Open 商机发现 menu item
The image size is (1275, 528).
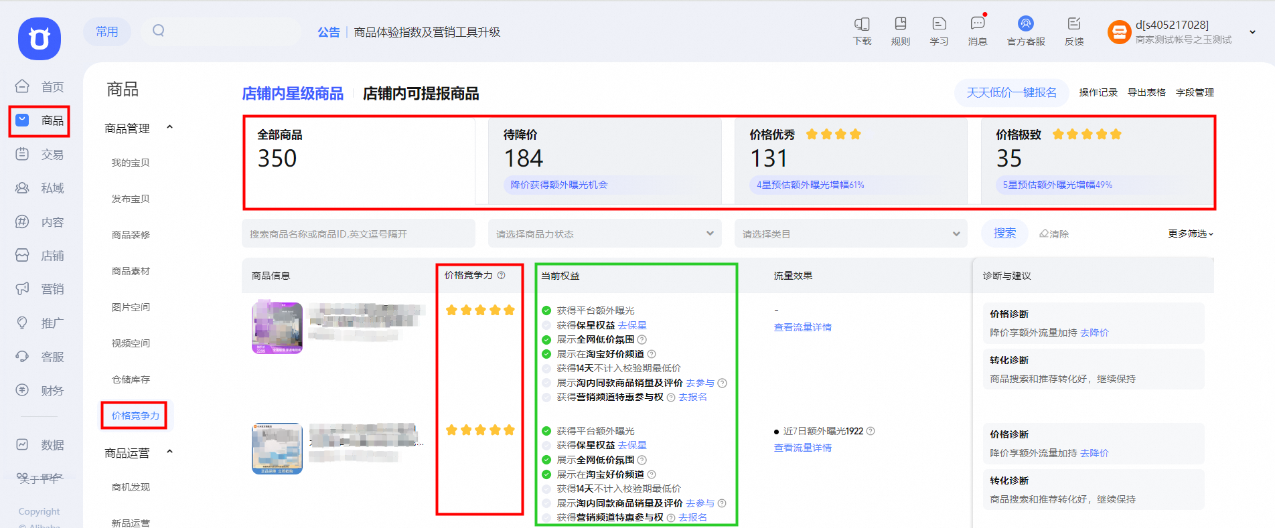[x=131, y=487]
